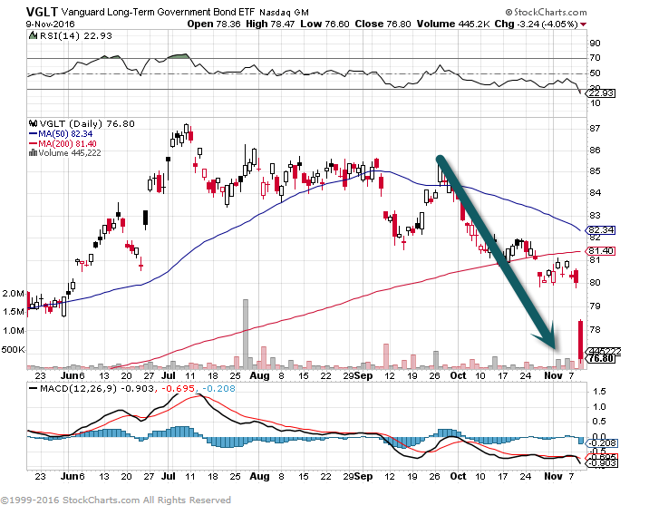Click the volume bars icon in the legend
The image size is (649, 515).
click(x=34, y=153)
